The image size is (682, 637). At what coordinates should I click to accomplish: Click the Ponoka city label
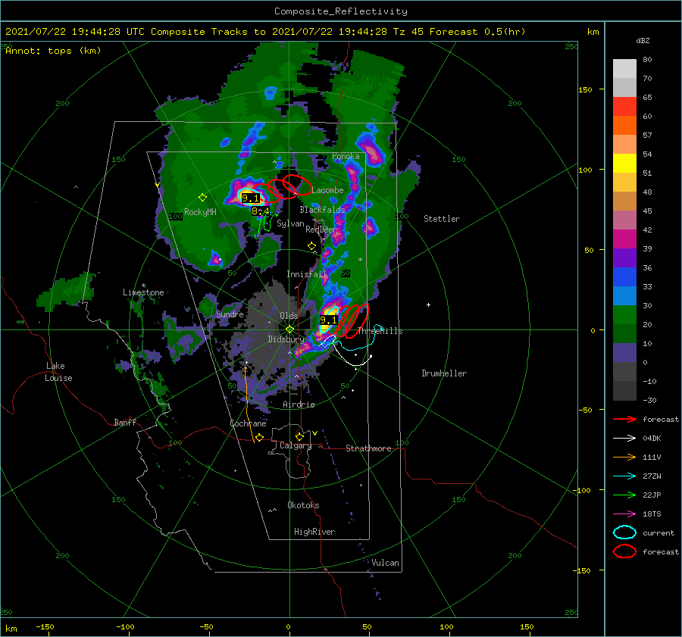[346, 156]
